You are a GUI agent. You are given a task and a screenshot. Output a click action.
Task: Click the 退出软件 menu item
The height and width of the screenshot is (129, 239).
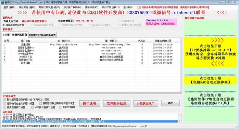pyautogui.click(x=128, y=7)
